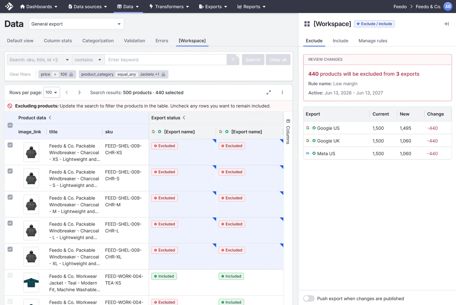The width and height of the screenshot is (456, 305).
Task: Click the Clear filters link
Action: point(20,74)
